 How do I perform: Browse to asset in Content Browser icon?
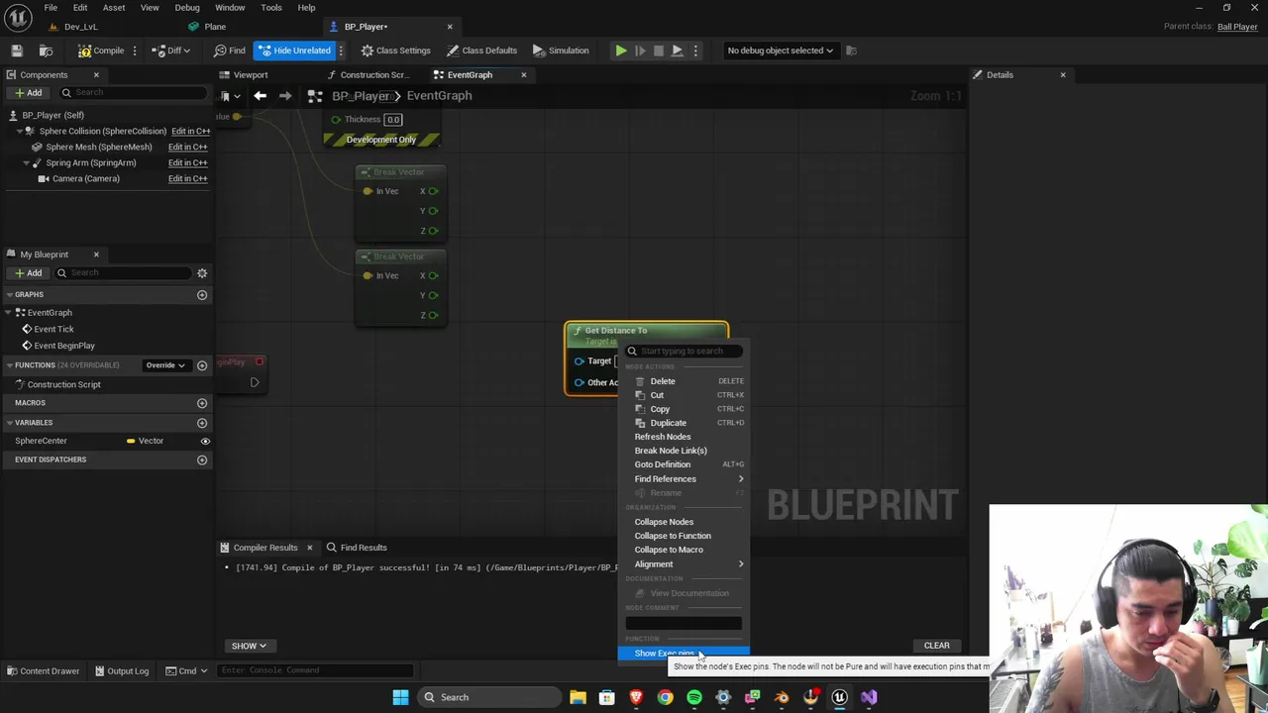[x=46, y=51]
